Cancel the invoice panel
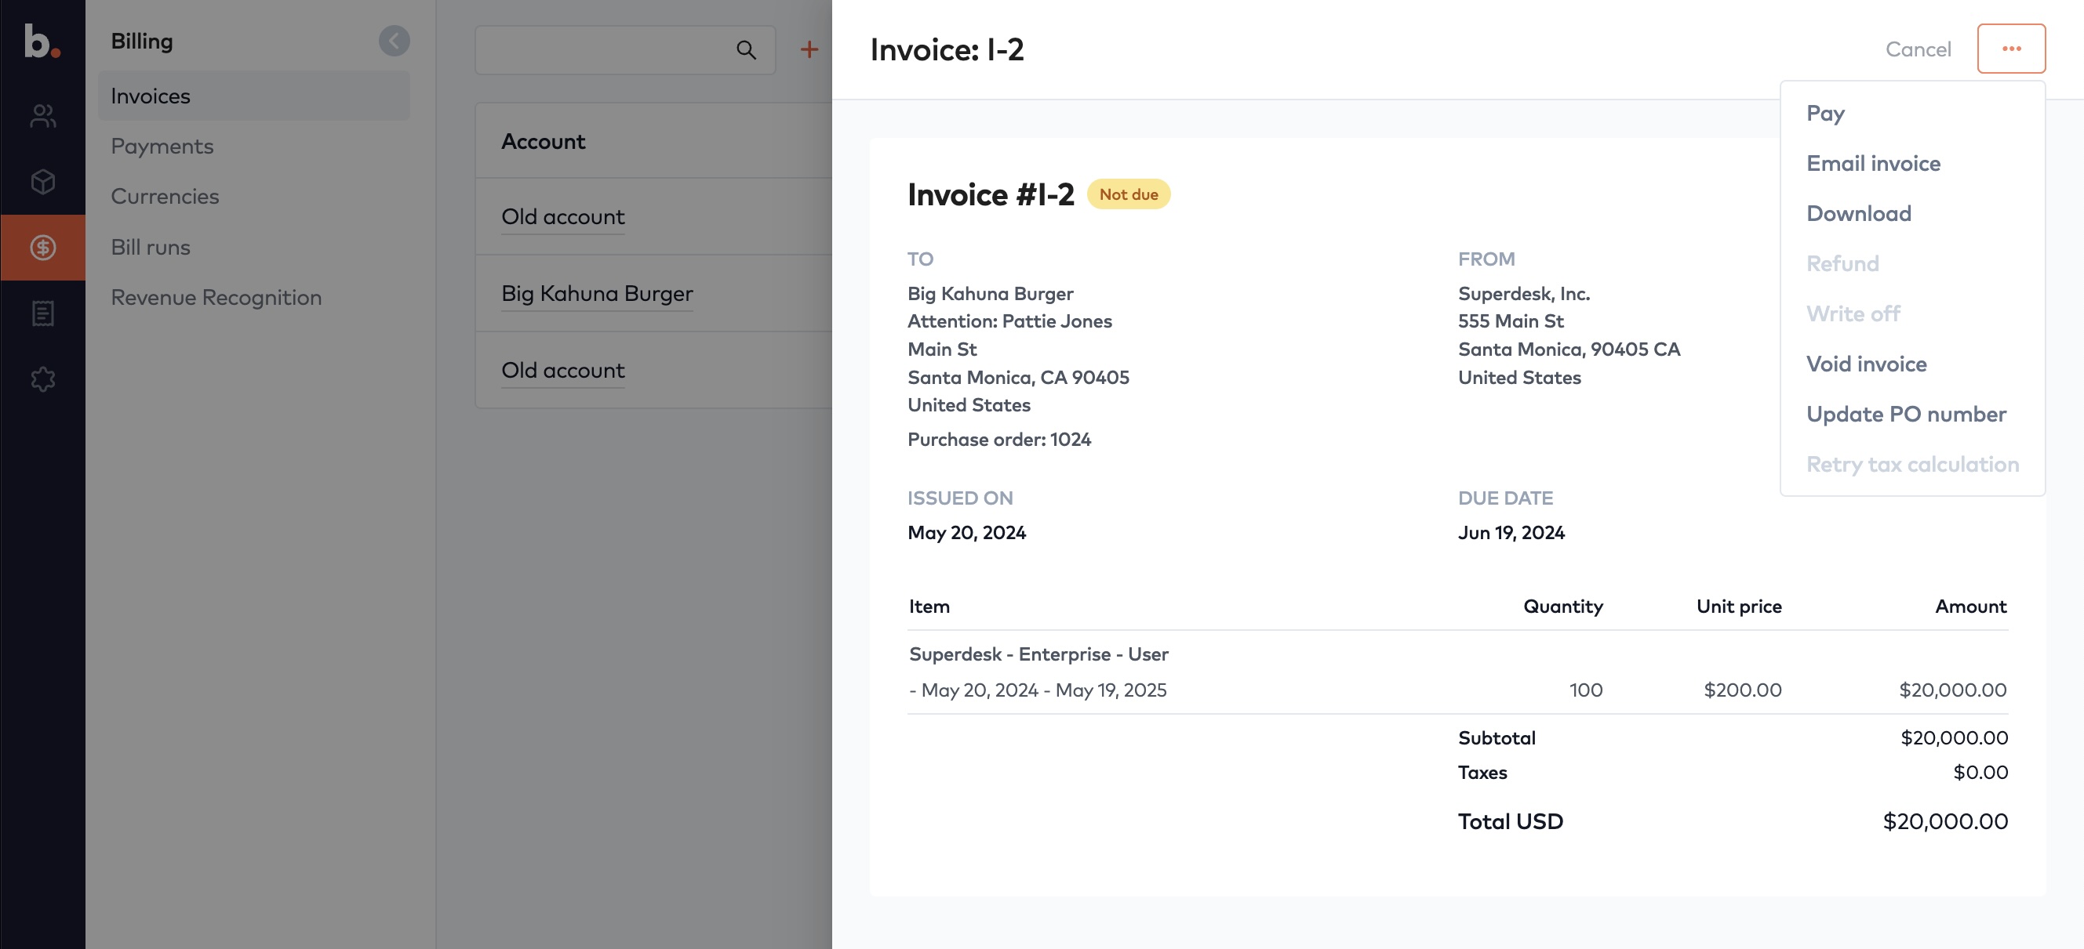The height and width of the screenshot is (949, 2084). (x=1918, y=49)
